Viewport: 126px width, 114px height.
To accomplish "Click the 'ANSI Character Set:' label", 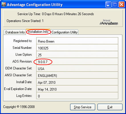I will point(19,75).
